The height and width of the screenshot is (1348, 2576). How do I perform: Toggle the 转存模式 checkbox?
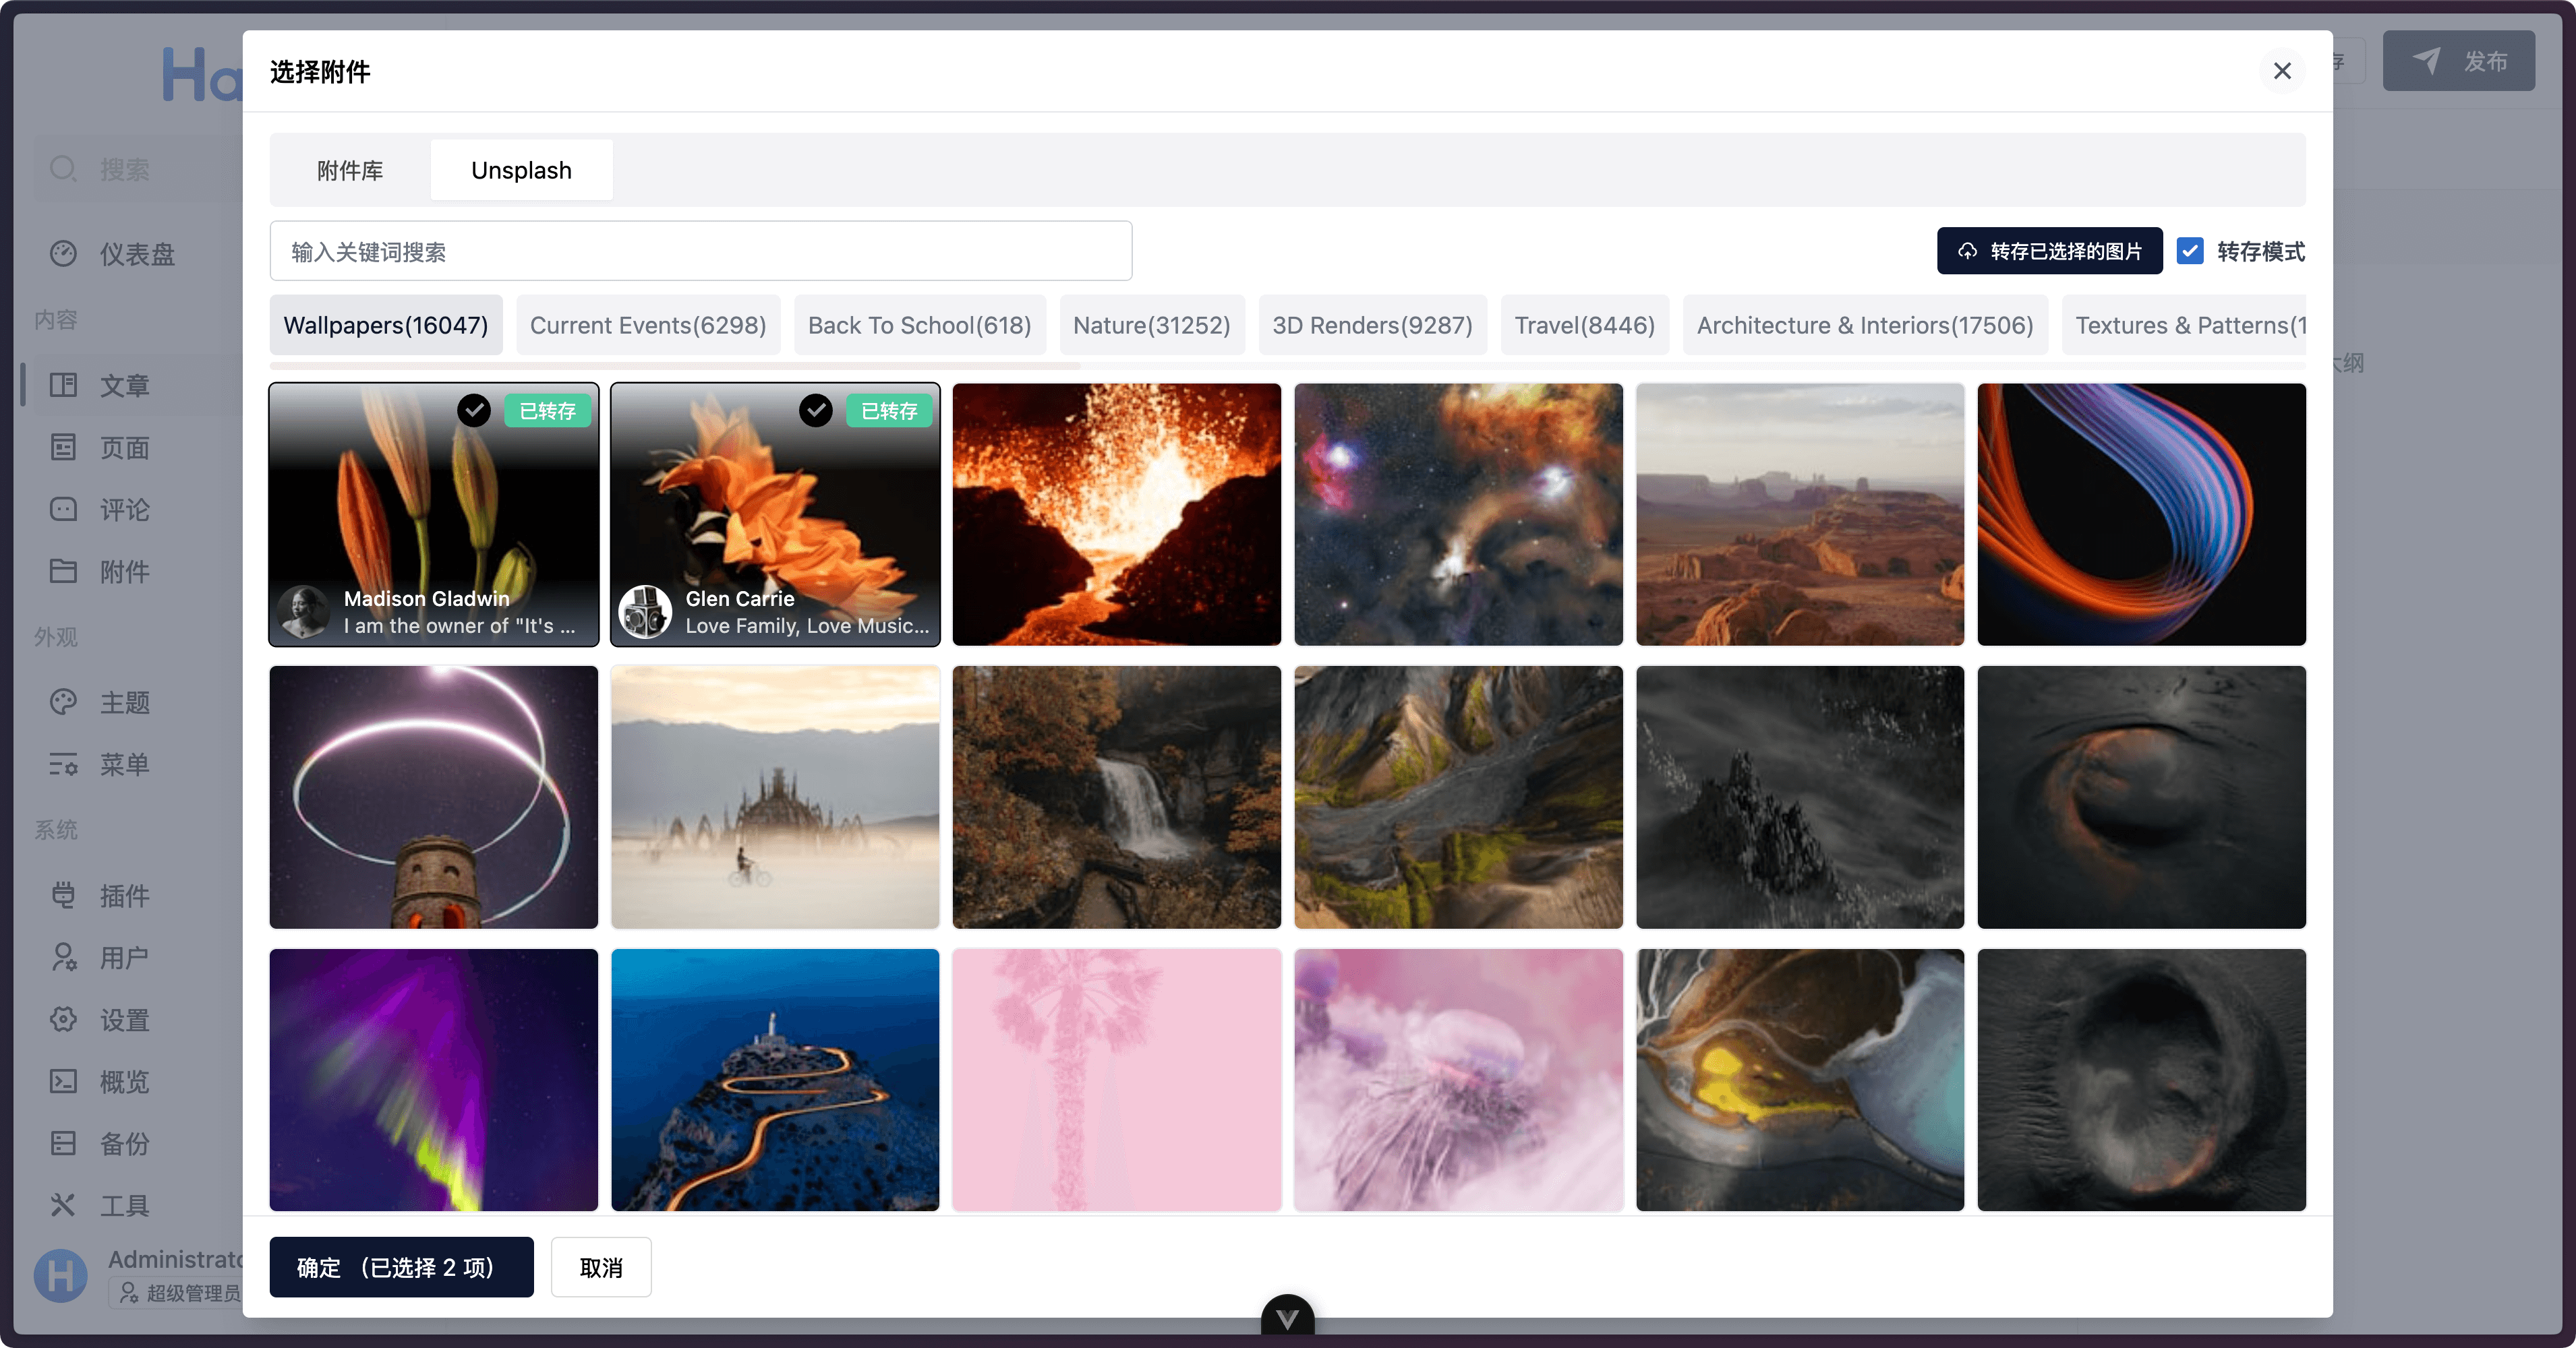2189,251
